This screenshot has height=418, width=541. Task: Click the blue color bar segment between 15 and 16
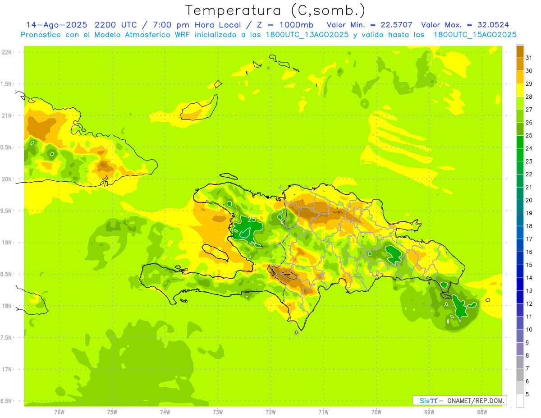click(520, 258)
